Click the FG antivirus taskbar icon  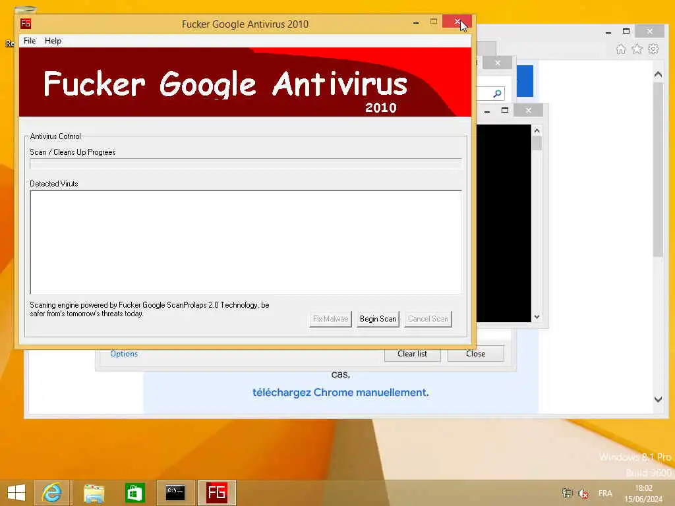216,493
